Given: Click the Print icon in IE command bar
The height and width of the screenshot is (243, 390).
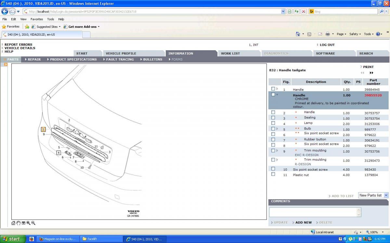Looking at the screenshot, I should (328, 34).
